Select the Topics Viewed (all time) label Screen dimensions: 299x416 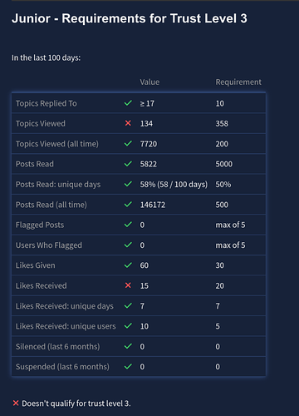click(57, 144)
